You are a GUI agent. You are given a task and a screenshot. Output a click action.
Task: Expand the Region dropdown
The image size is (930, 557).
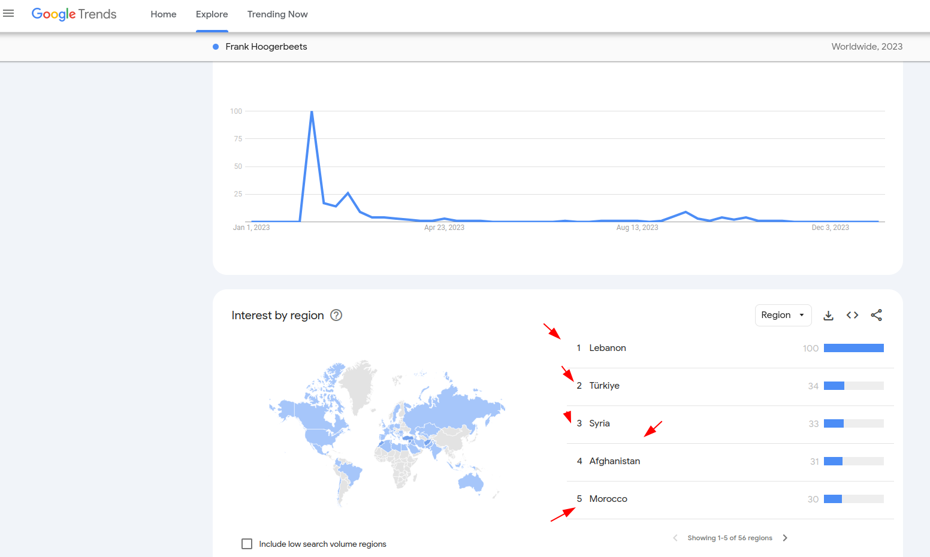783,315
